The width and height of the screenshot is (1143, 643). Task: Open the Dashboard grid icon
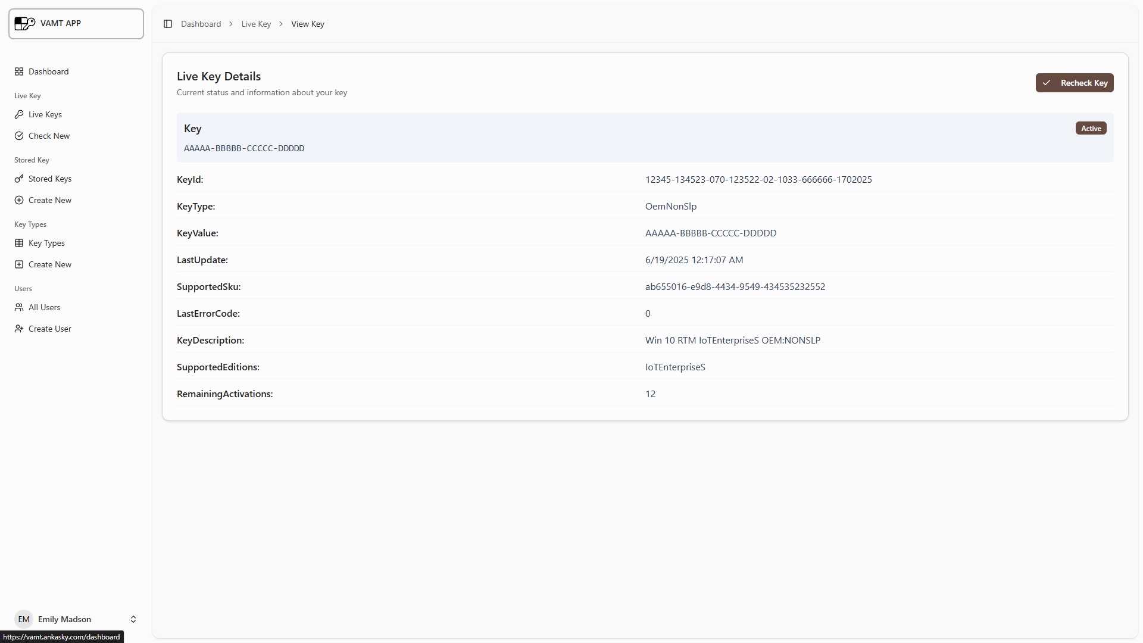[19, 71]
